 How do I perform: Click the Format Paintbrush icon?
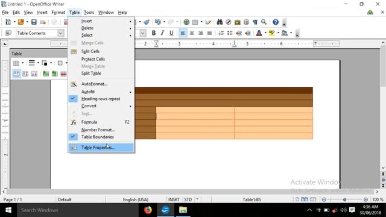(147, 22)
